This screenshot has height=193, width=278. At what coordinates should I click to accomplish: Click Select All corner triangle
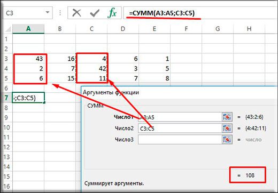8,29
